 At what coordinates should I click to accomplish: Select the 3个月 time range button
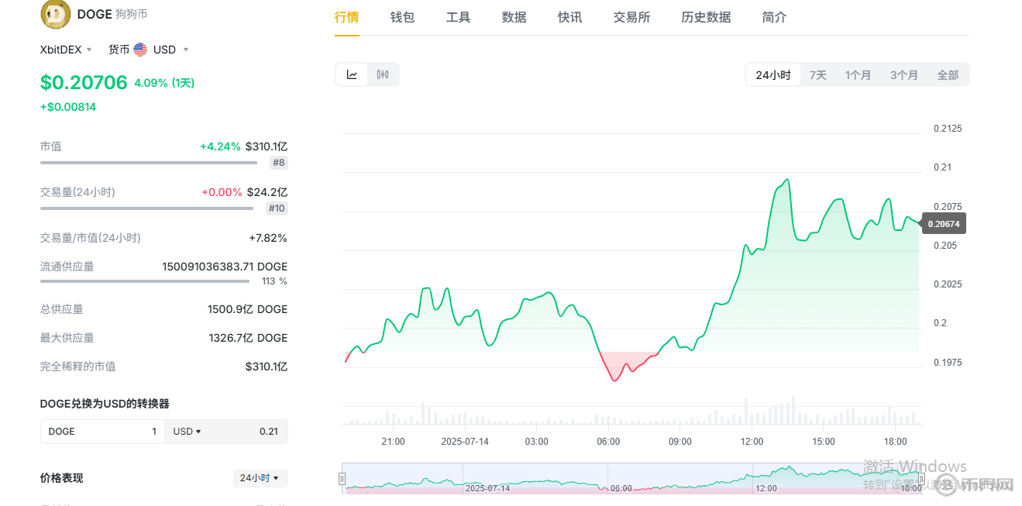tap(903, 75)
